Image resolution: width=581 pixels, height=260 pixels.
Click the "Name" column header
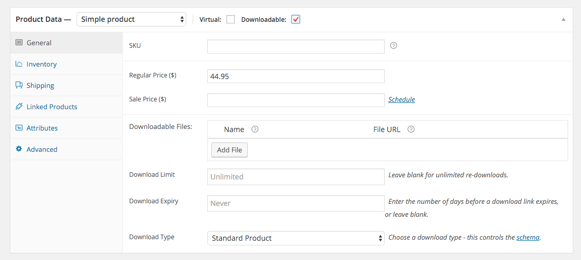(234, 129)
